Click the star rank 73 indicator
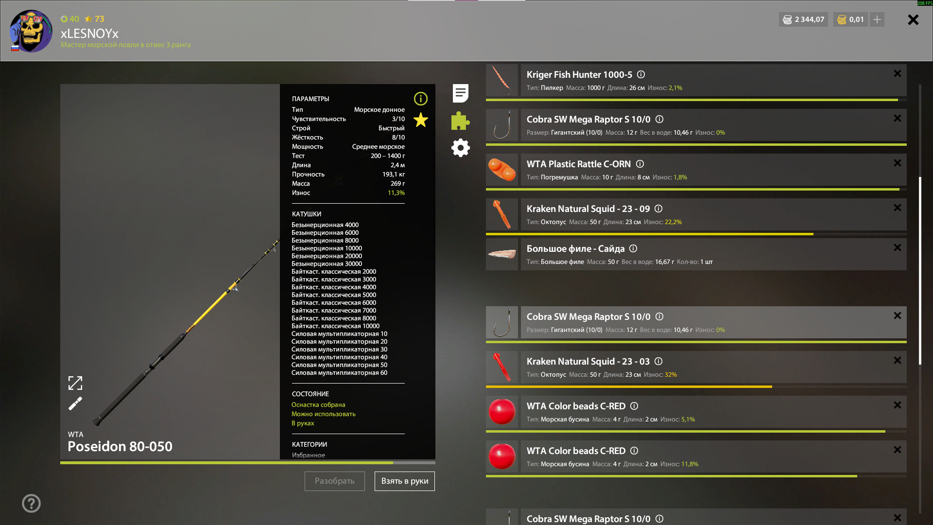Screen dimensions: 933x525 point(95,19)
